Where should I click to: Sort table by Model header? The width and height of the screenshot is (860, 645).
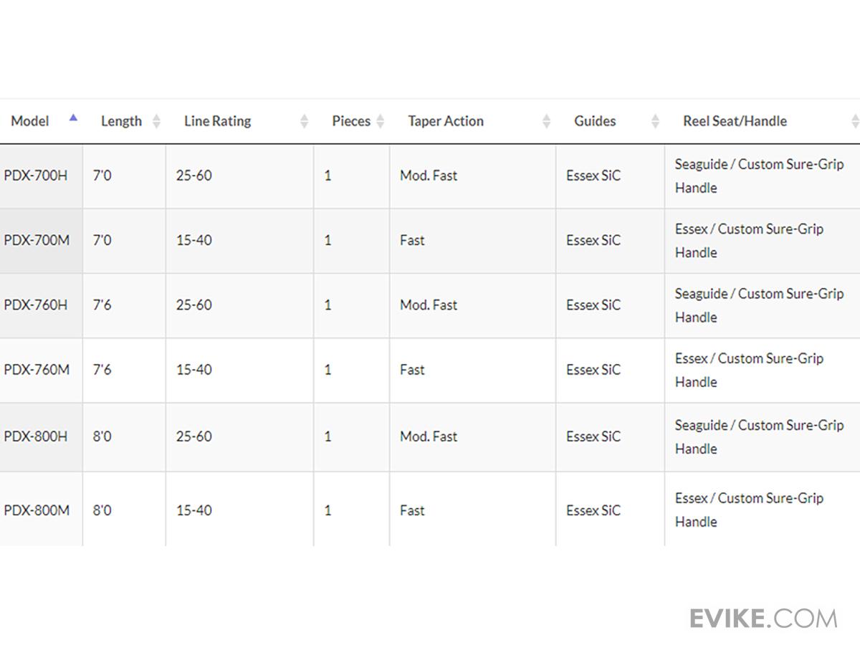click(30, 121)
